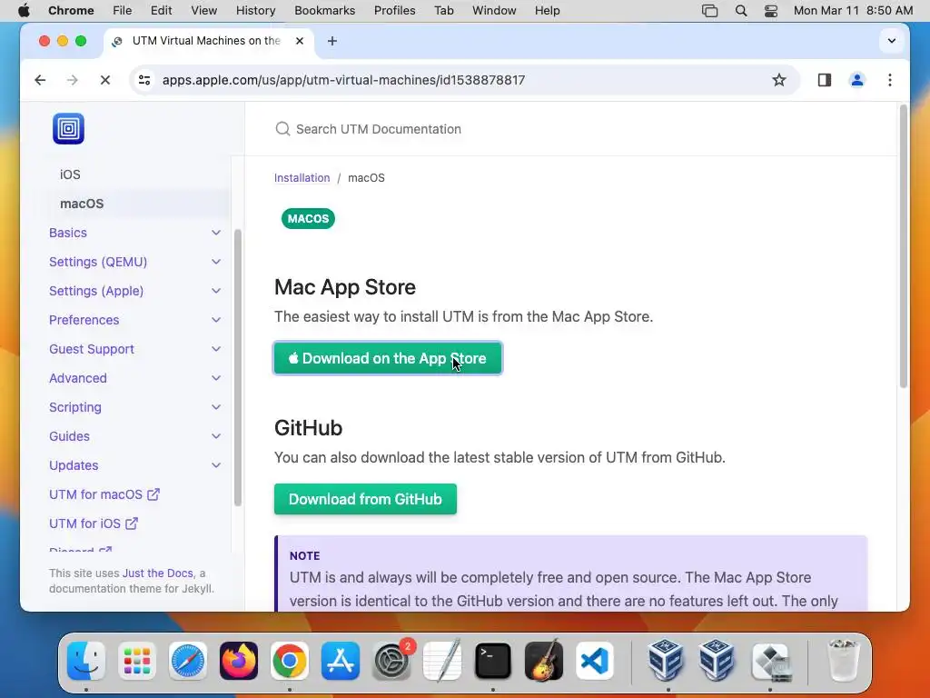Viewport: 930px width, 698px height.
Task: Open the Bookmarks menu
Action: 324,11
